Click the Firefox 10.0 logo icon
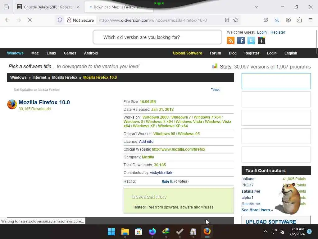The image size is (318, 239). 12,104
